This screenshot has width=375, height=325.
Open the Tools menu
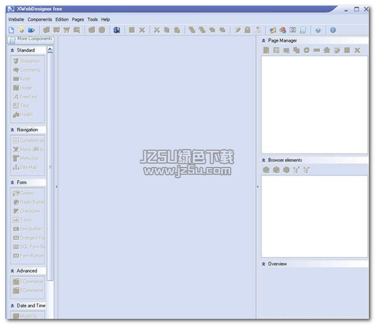click(92, 20)
